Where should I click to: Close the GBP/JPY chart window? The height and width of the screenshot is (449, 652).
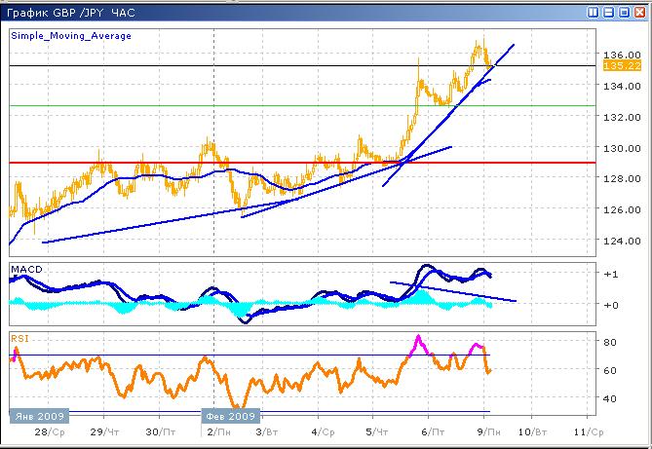click(638, 12)
